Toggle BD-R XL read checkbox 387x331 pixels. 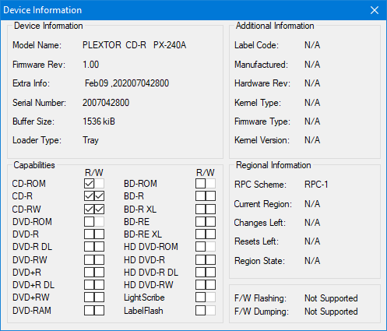(x=200, y=209)
